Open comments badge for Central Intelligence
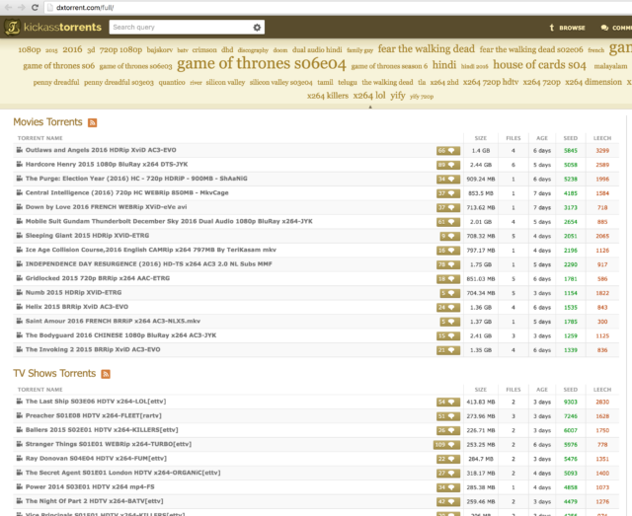 (447, 193)
